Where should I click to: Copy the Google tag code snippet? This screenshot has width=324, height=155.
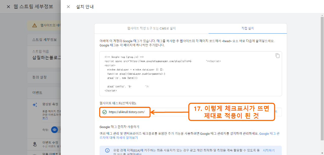pyautogui.click(x=277, y=56)
